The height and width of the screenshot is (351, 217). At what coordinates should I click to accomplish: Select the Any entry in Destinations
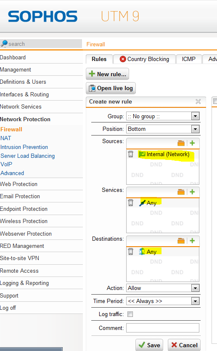coord(151,252)
